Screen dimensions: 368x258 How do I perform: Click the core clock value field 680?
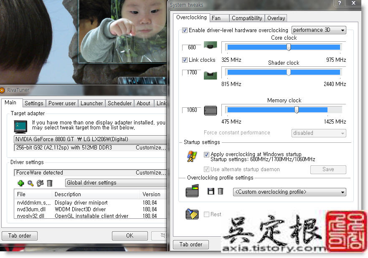coord(191,47)
